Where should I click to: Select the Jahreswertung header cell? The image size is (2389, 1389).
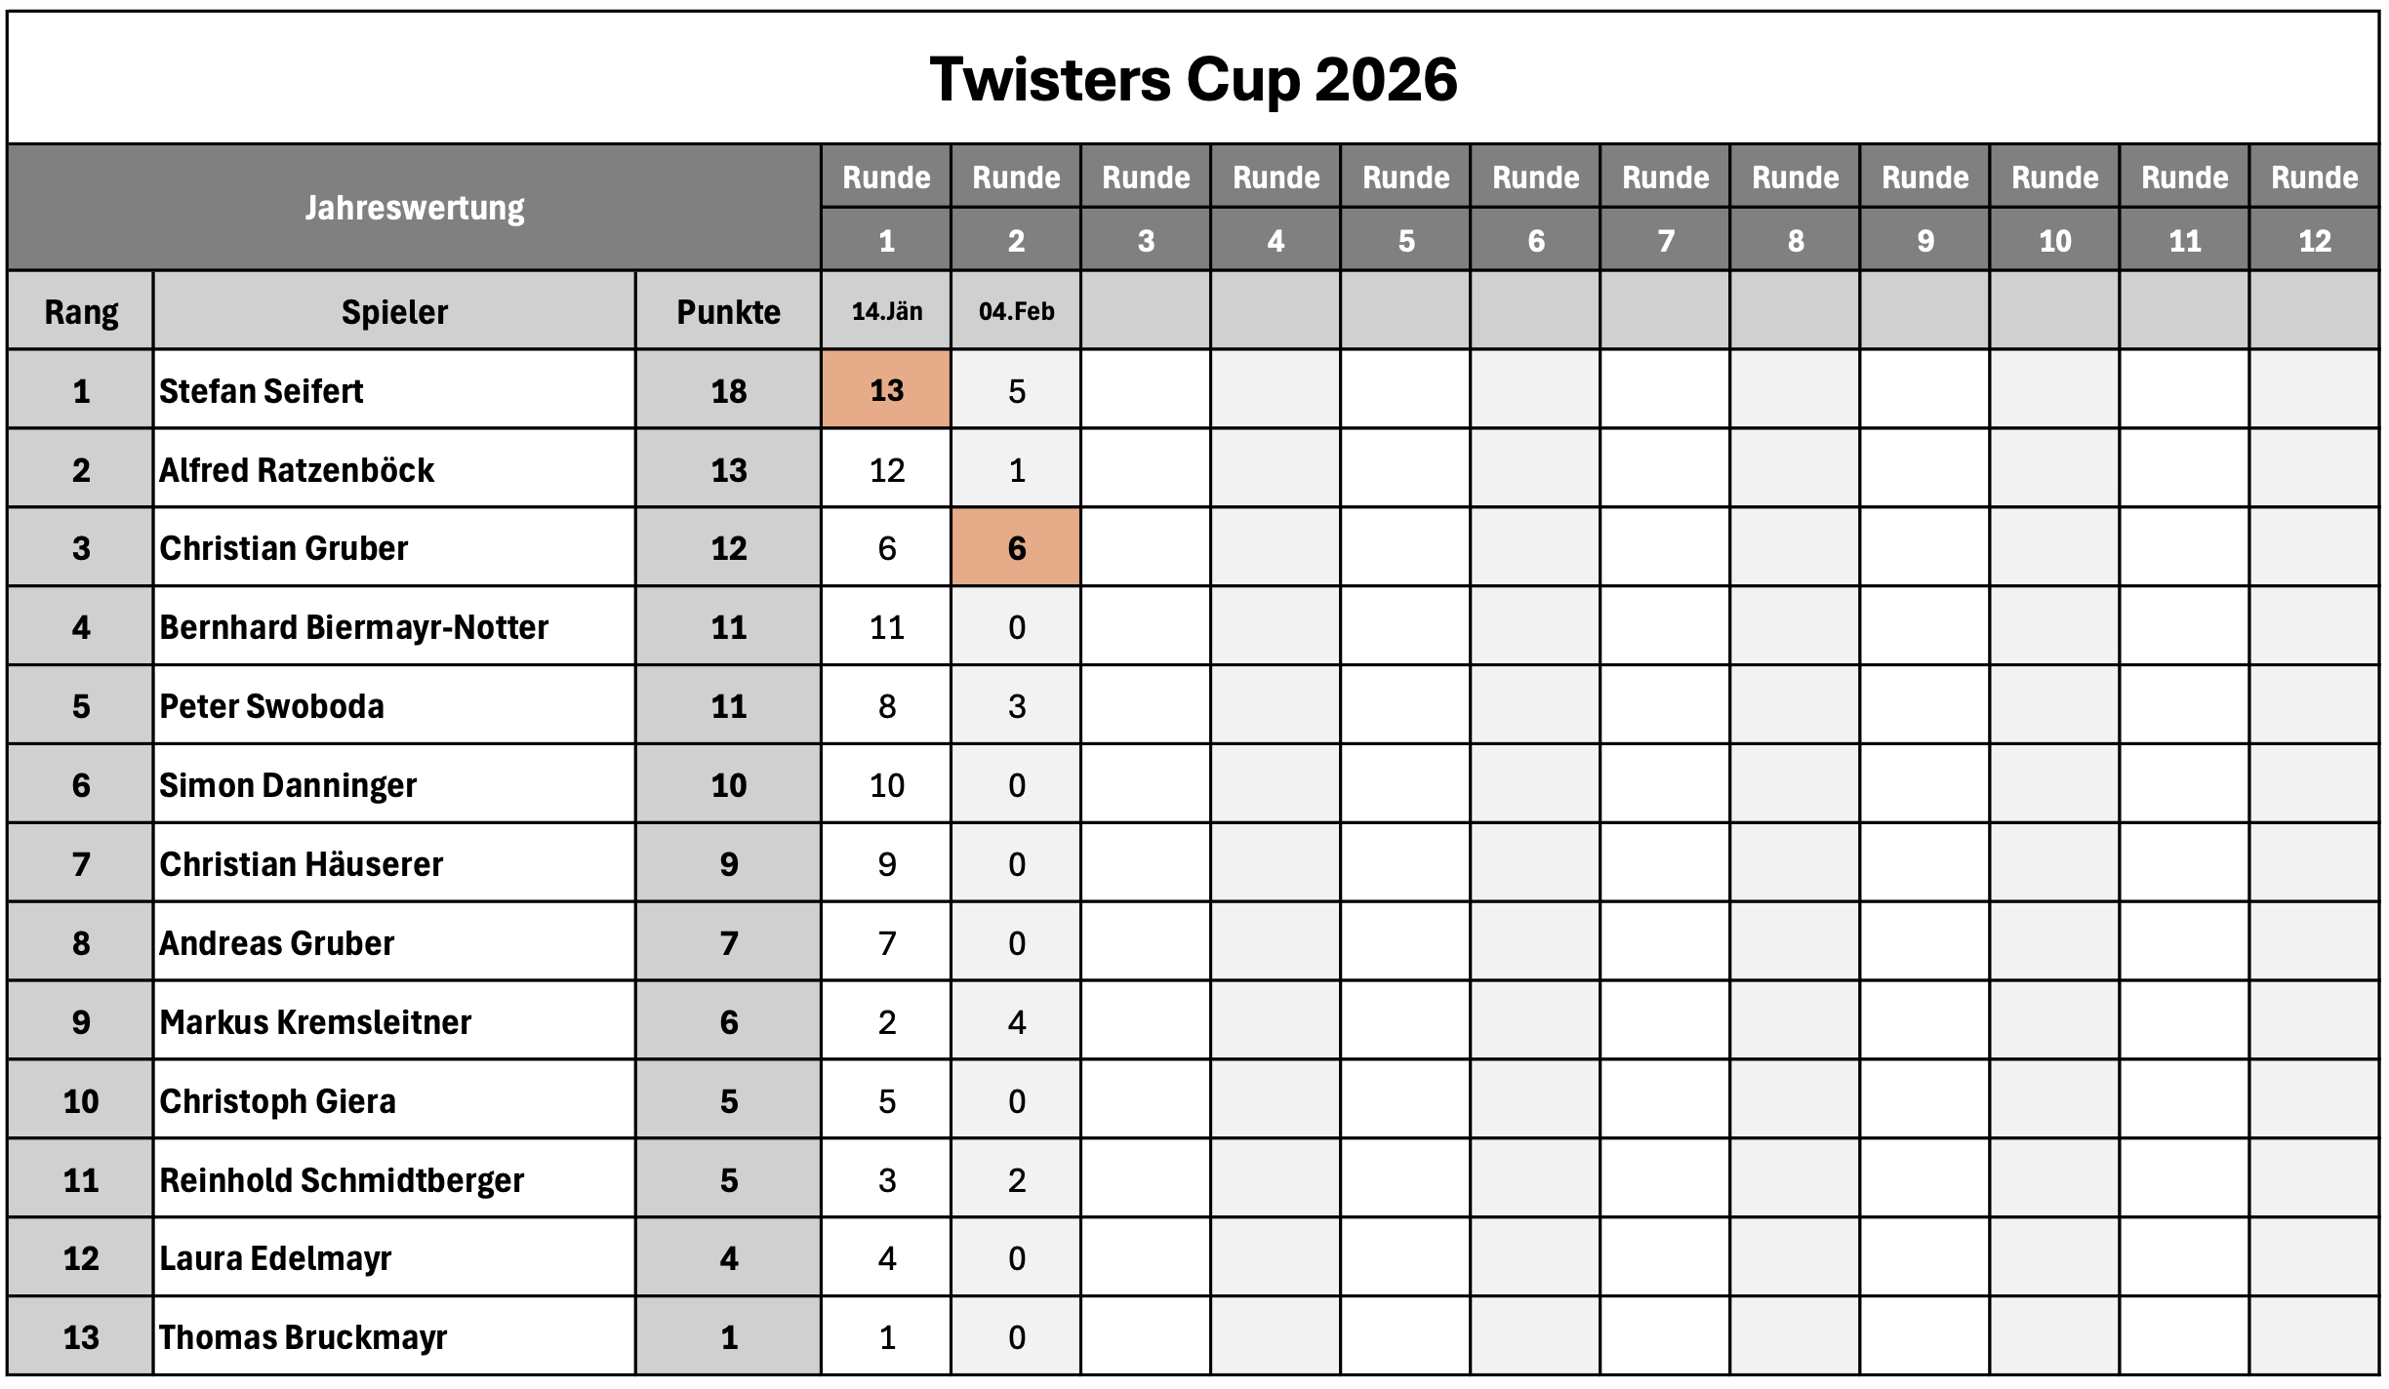click(414, 208)
